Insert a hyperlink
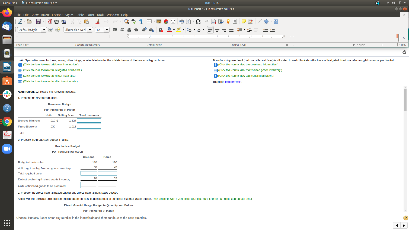The height and width of the screenshot is (230, 409). point(206,22)
